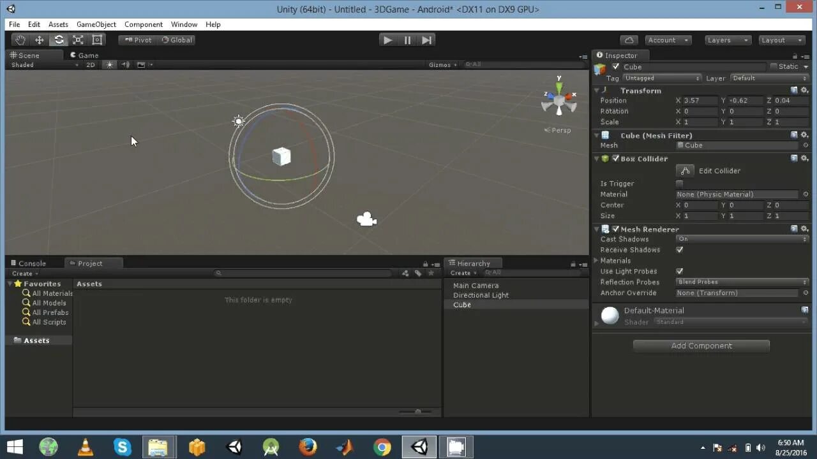Click the Cube object icon in Inspector
Screen dimensions: 817x459
[599, 69]
